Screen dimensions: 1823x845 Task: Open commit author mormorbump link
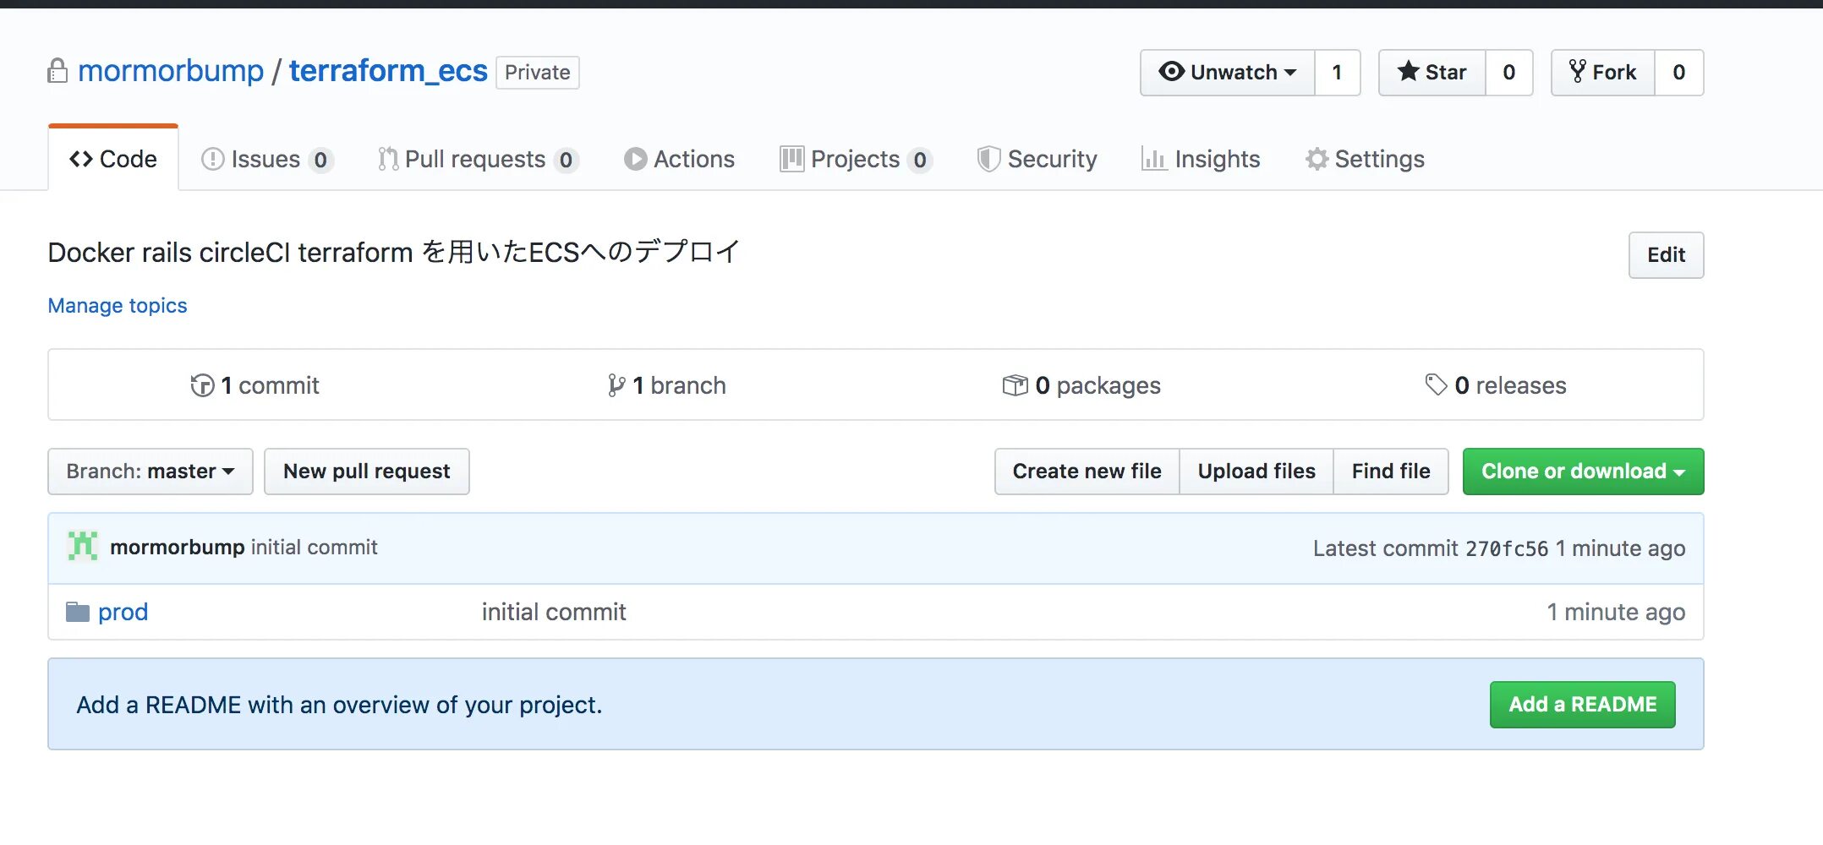tap(178, 547)
